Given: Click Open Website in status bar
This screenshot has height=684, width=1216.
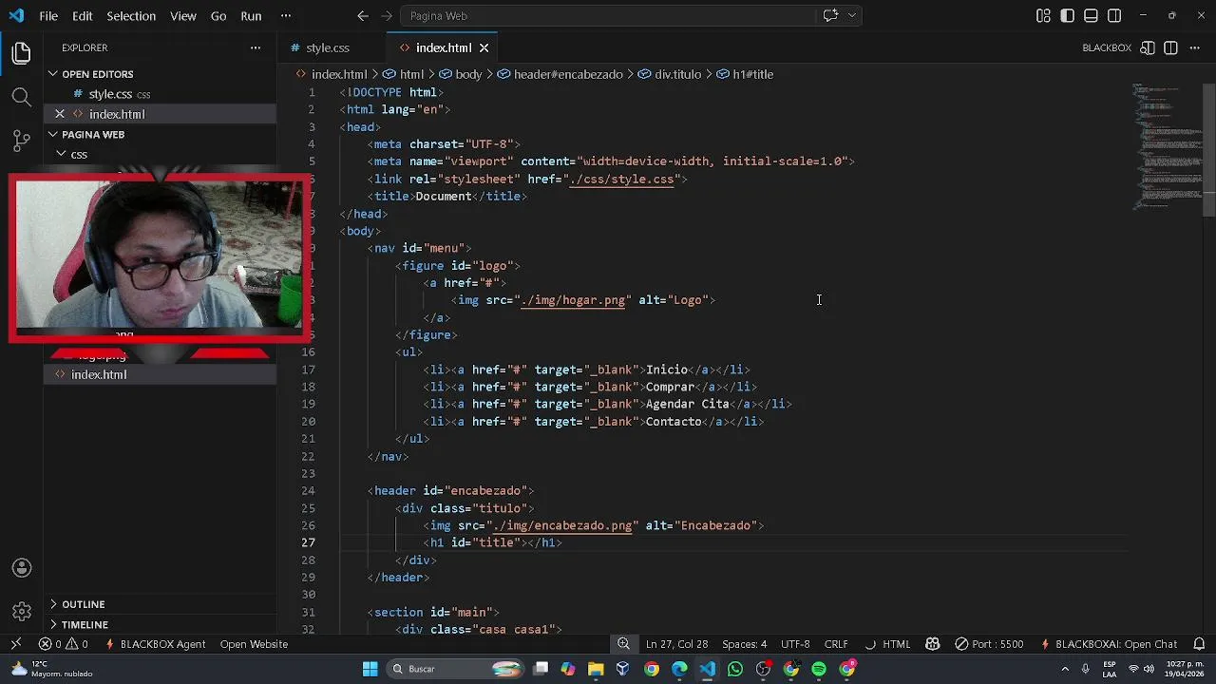Looking at the screenshot, I should pos(254,644).
